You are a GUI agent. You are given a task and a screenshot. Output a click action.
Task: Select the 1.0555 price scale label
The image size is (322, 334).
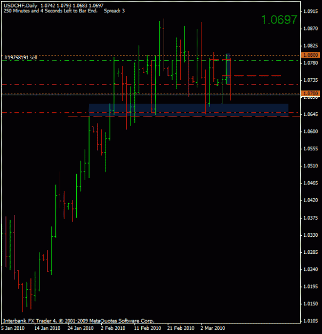[x=310, y=149]
